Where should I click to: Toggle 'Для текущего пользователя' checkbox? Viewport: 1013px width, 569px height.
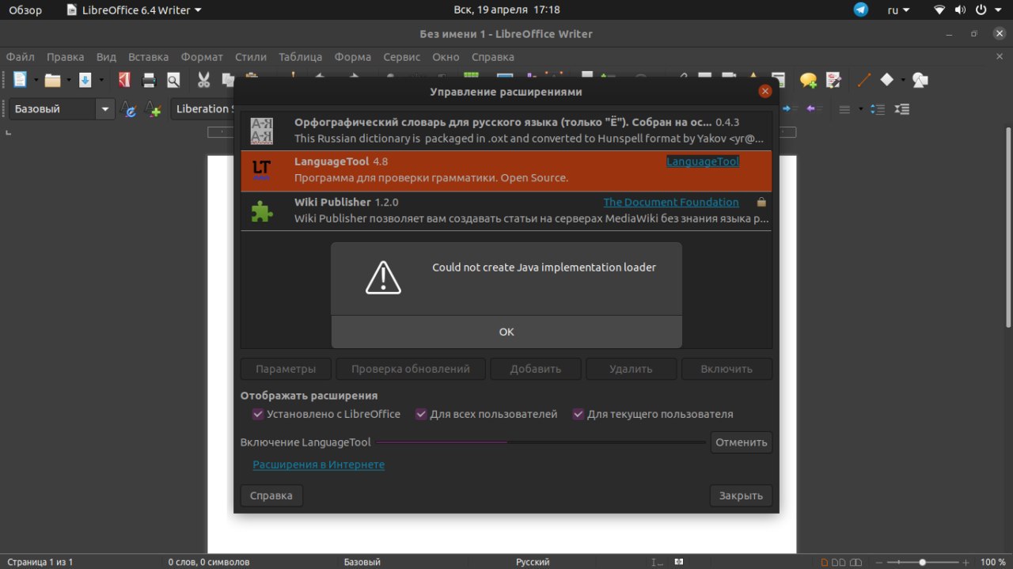(x=579, y=414)
